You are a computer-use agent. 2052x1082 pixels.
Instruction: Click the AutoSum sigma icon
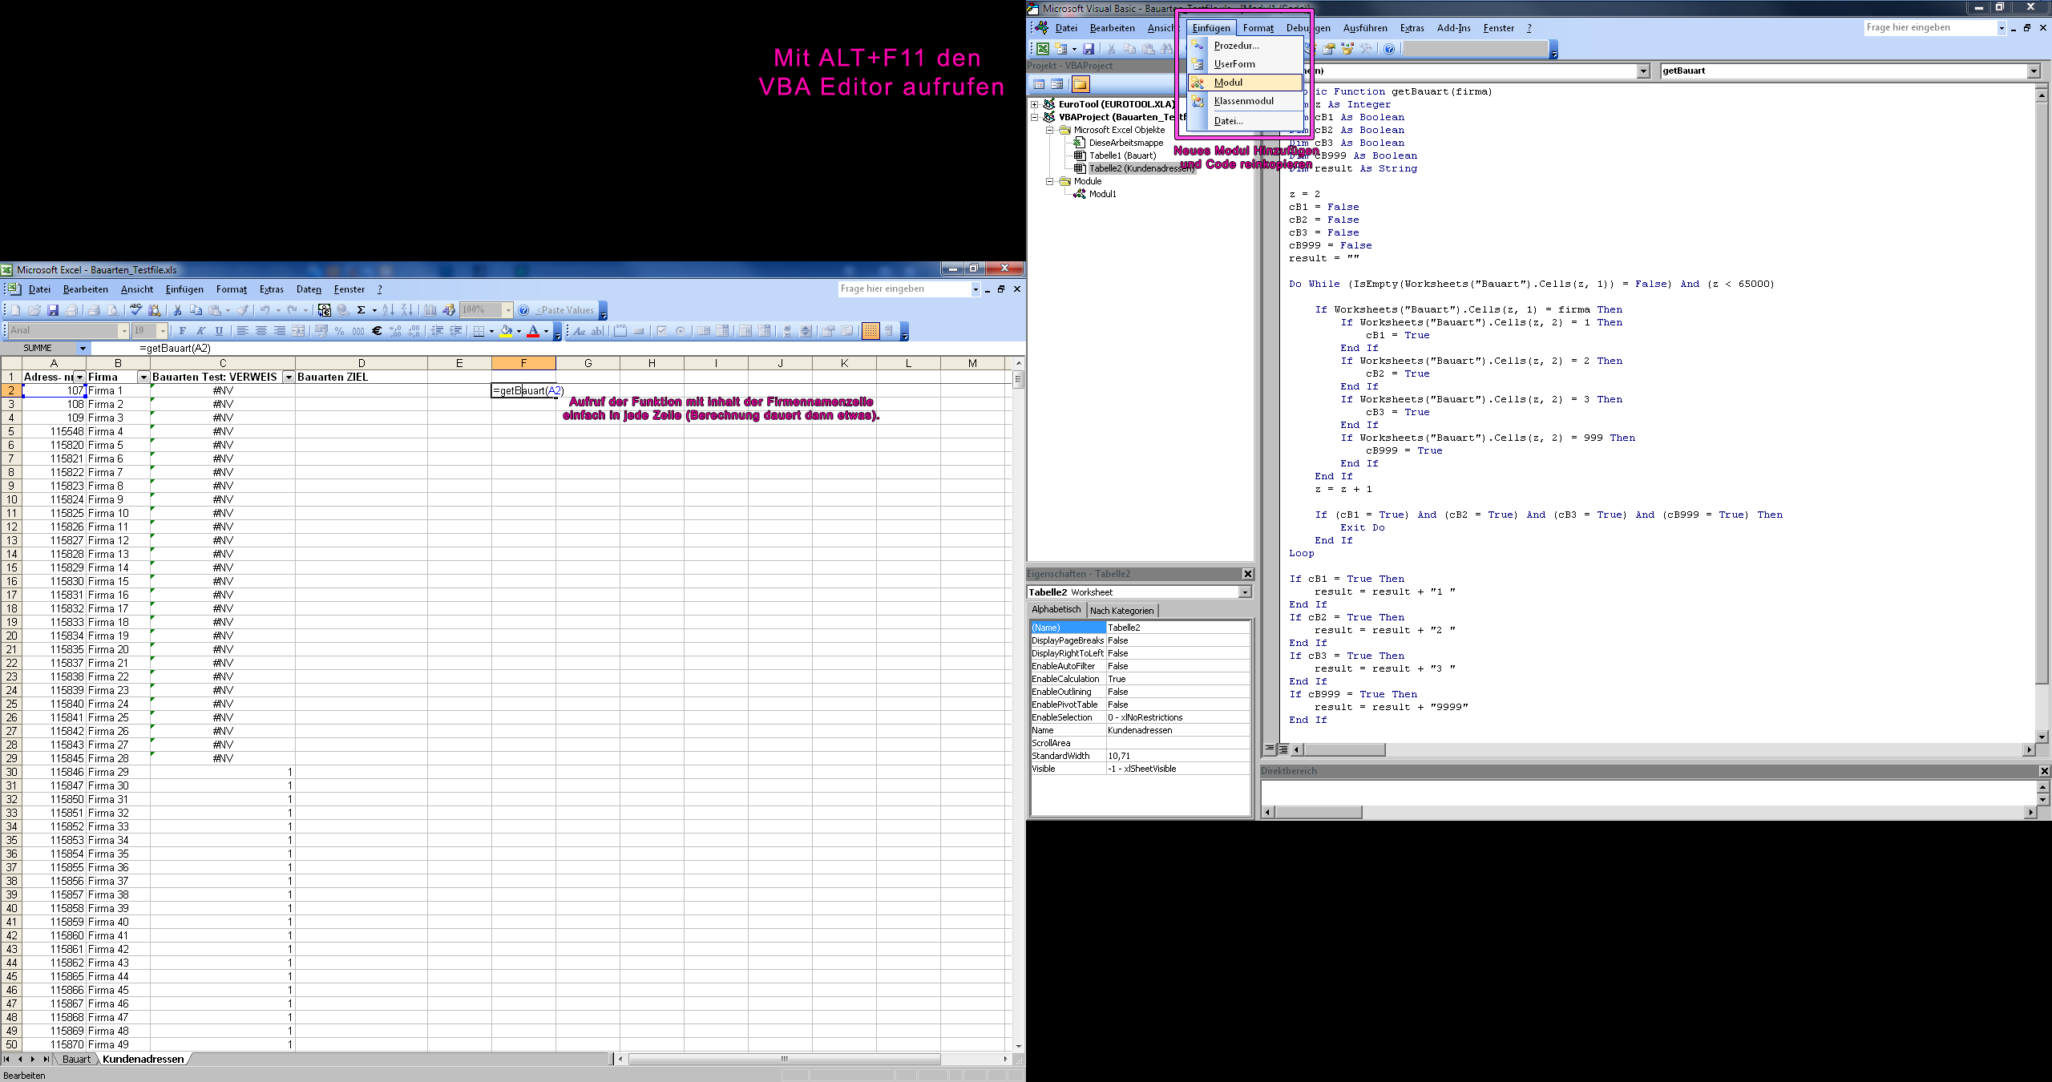[x=361, y=310]
